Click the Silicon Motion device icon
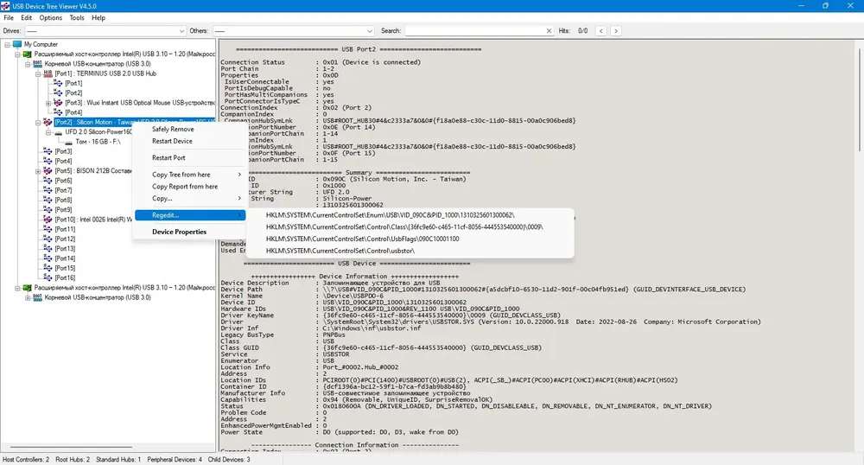This screenshot has height=465, width=864. pos(48,123)
